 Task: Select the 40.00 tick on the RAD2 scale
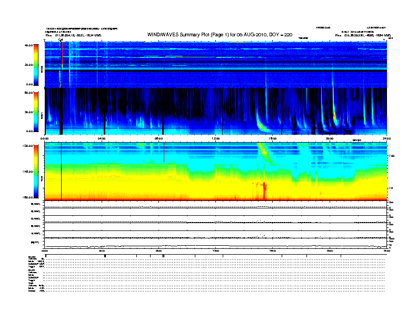coord(28,45)
